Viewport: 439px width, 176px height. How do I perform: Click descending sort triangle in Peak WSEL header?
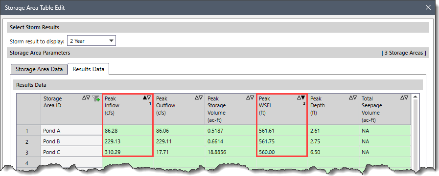303,98
